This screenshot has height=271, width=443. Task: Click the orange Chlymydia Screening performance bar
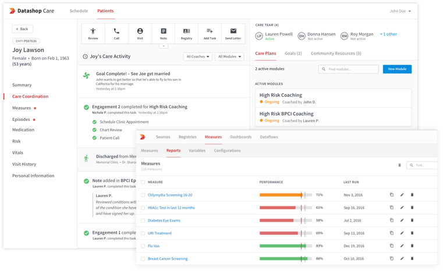pyautogui.click(x=281, y=195)
